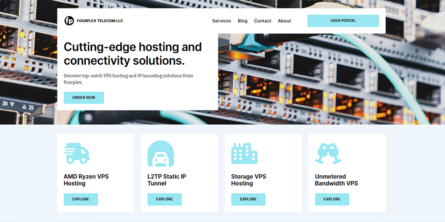Explore Unmetered Bandwidth VPS
Viewport: 445px width, 222px height.
point(332,199)
